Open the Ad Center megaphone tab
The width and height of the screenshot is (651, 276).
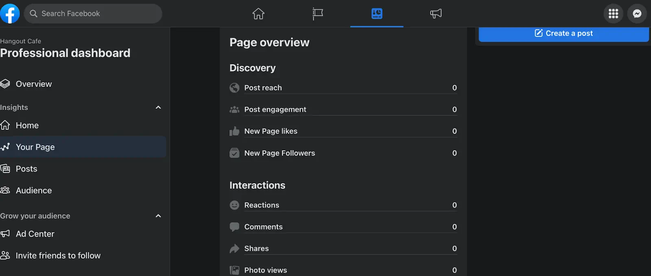[436, 13]
